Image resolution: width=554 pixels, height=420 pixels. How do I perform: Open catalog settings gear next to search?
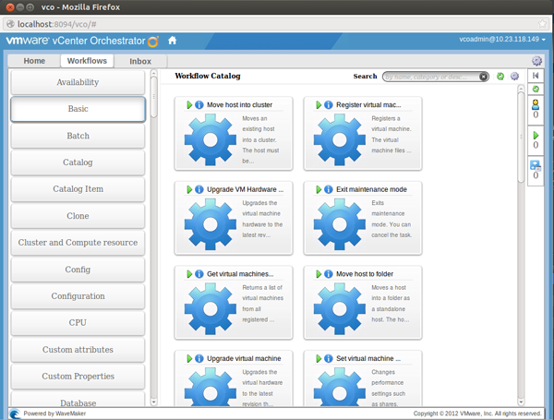(x=515, y=77)
